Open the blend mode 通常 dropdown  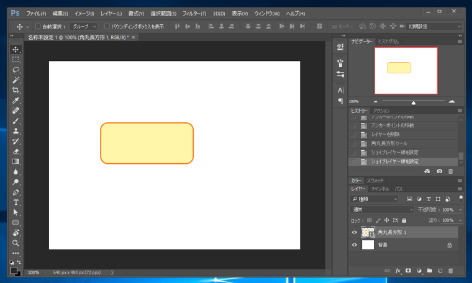point(382,210)
